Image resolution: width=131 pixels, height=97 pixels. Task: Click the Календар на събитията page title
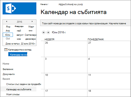coord(74,12)
